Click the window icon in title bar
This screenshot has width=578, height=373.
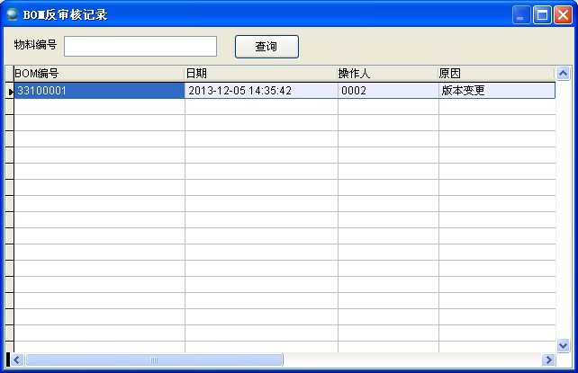point(13,14)
